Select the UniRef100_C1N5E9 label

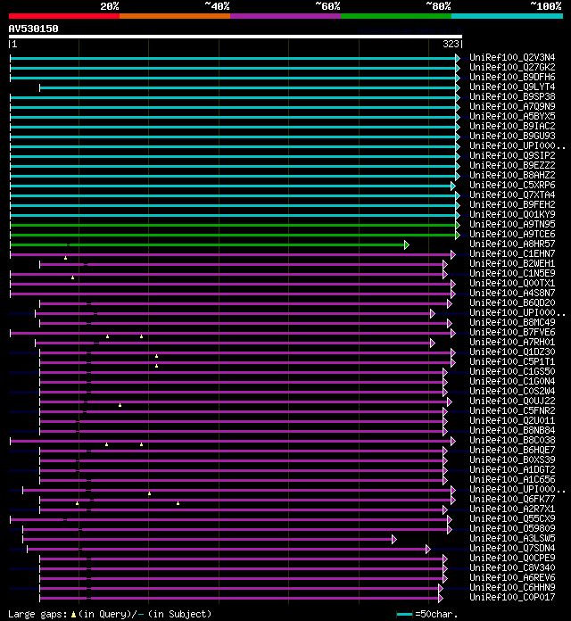(512, 273)
